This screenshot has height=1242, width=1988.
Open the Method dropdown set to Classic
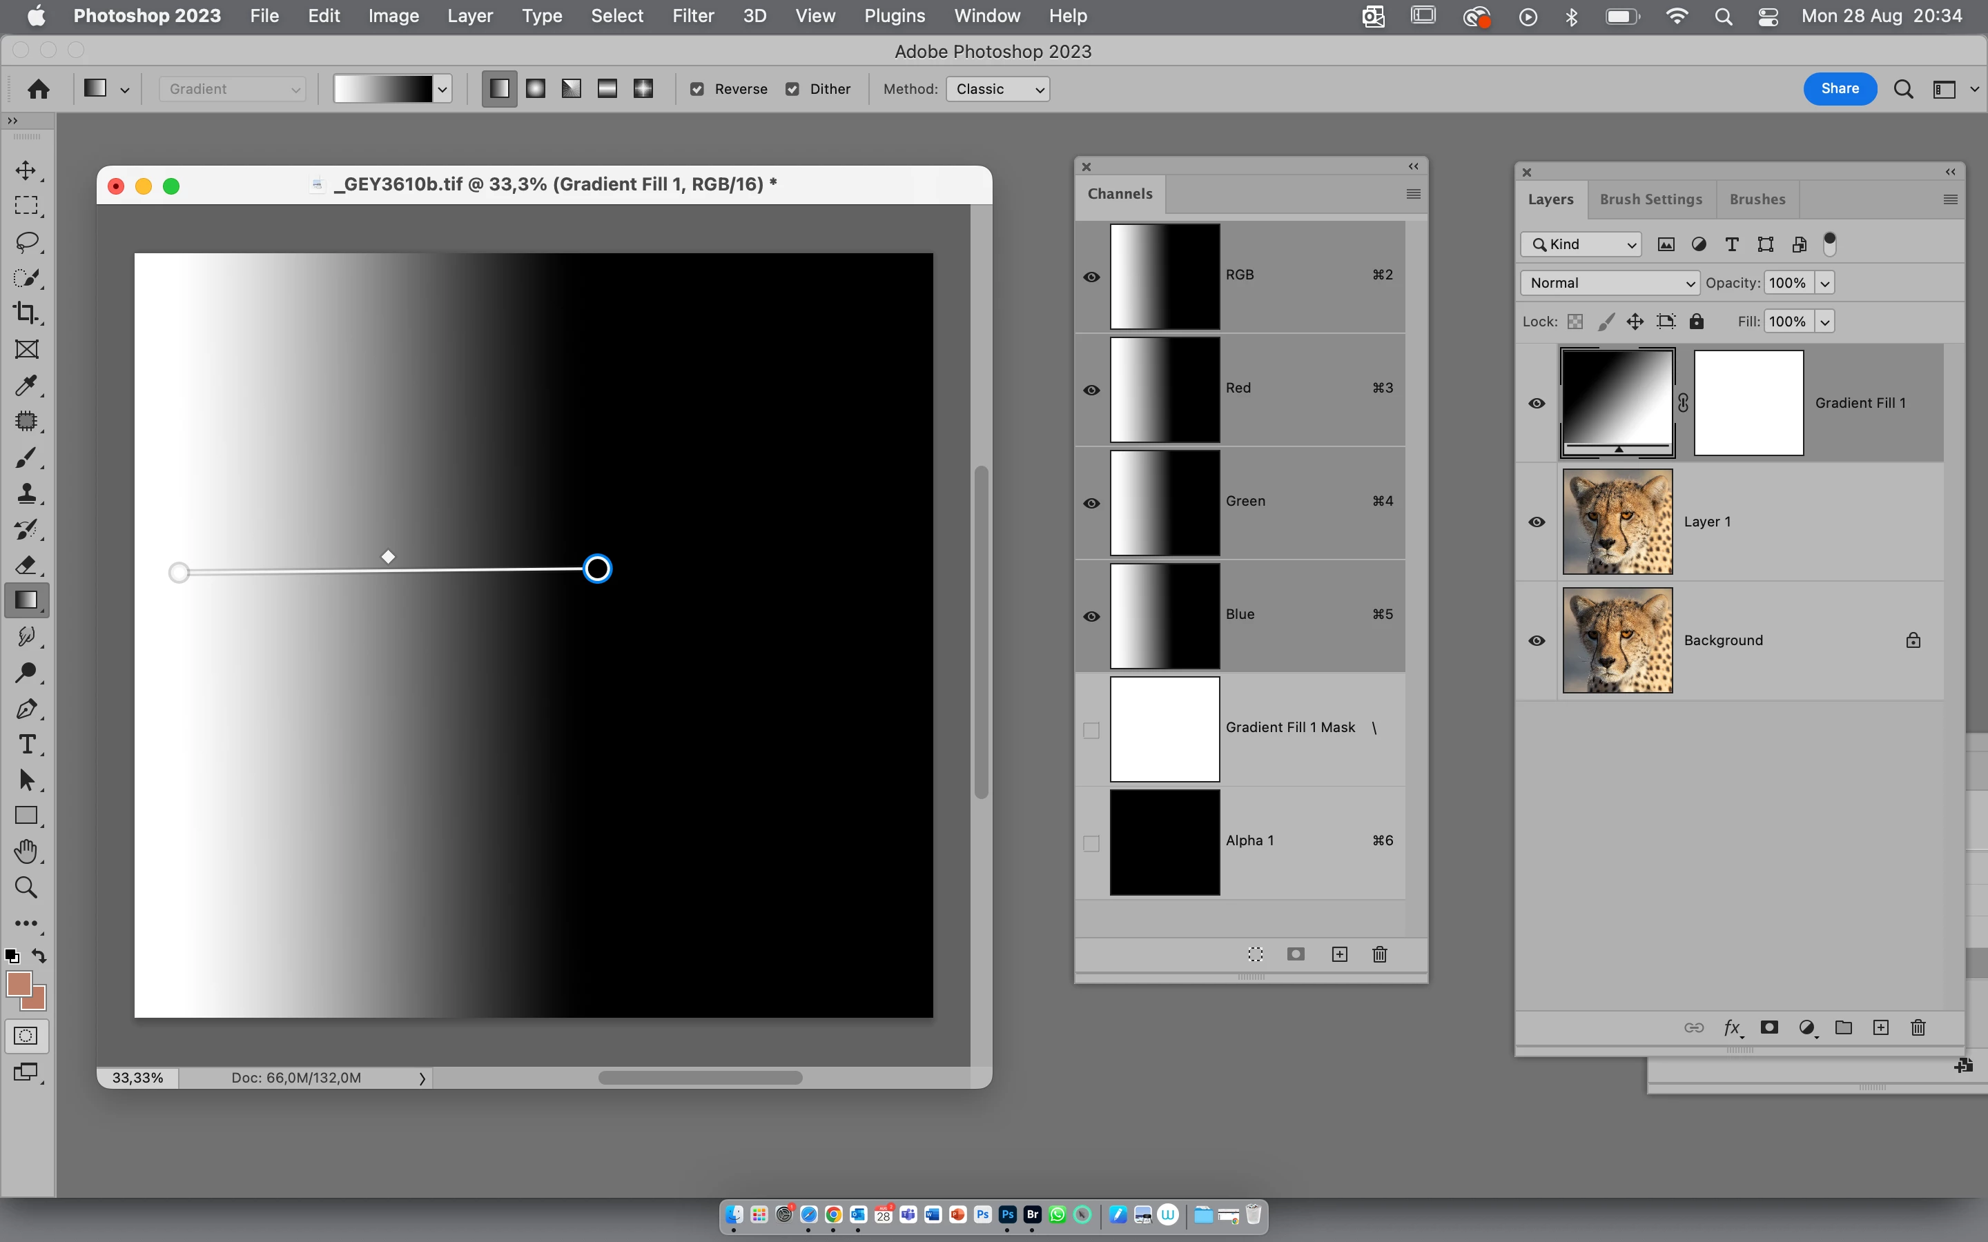997,90
